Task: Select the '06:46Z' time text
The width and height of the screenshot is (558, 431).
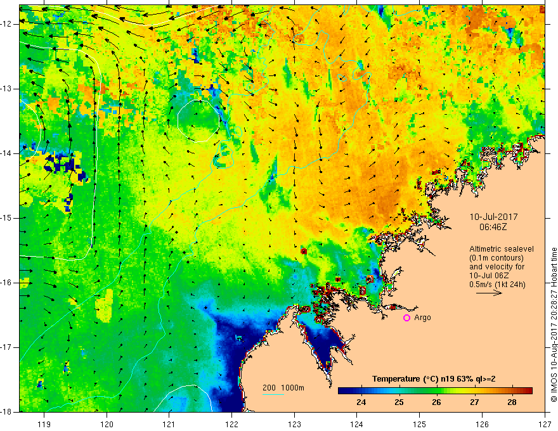Action: click(x=493, y=227)
